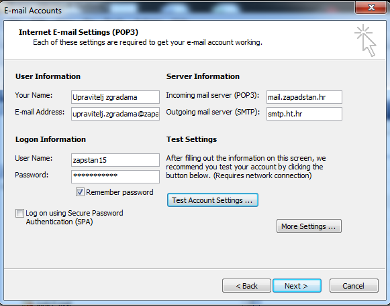
Task: Close the E-mail Accounts dialog
Action: [x=371, y=7]
